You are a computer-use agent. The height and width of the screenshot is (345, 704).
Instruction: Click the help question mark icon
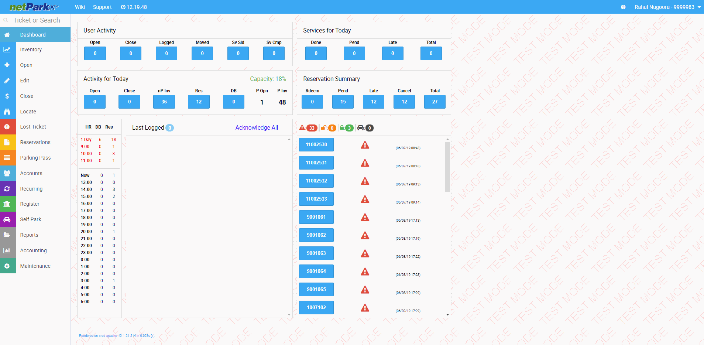coord(623,7)
